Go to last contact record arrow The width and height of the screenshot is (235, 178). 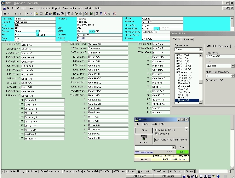(x=31, y=14)
